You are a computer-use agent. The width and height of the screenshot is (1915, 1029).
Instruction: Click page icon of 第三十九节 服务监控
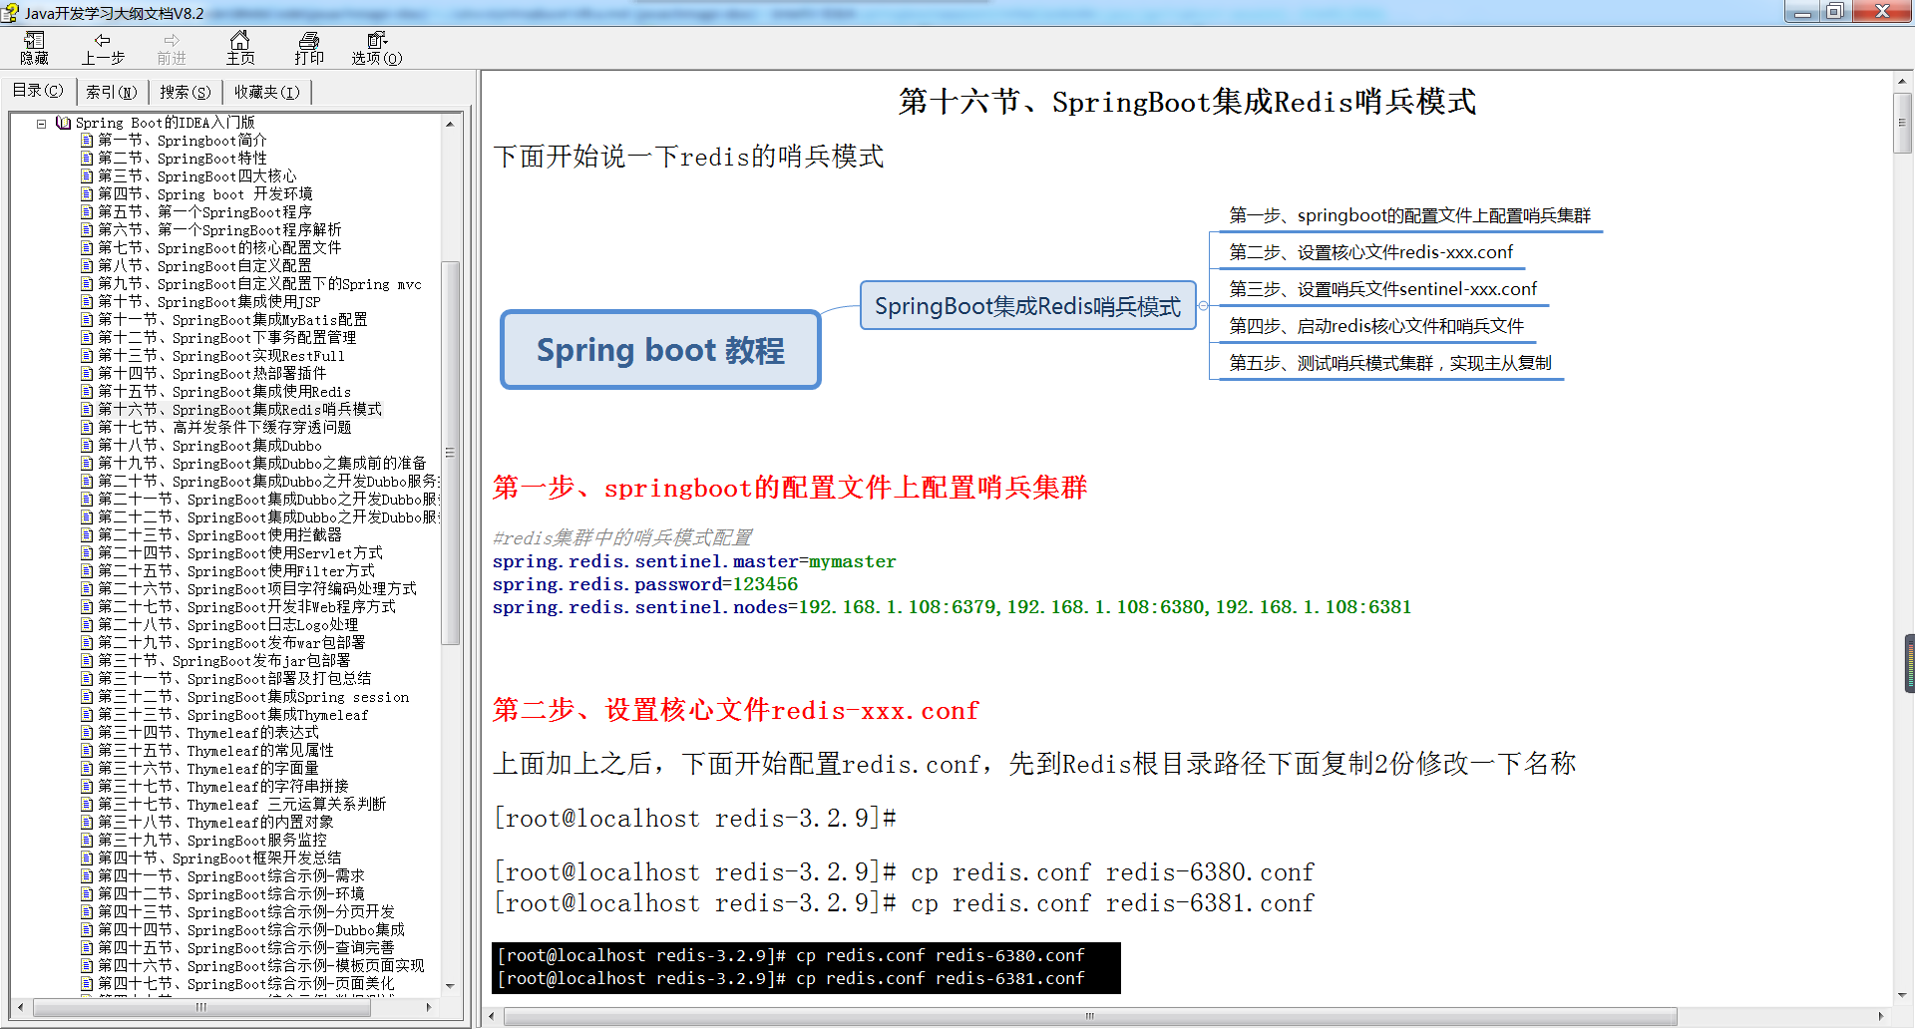tap(87, 841)
